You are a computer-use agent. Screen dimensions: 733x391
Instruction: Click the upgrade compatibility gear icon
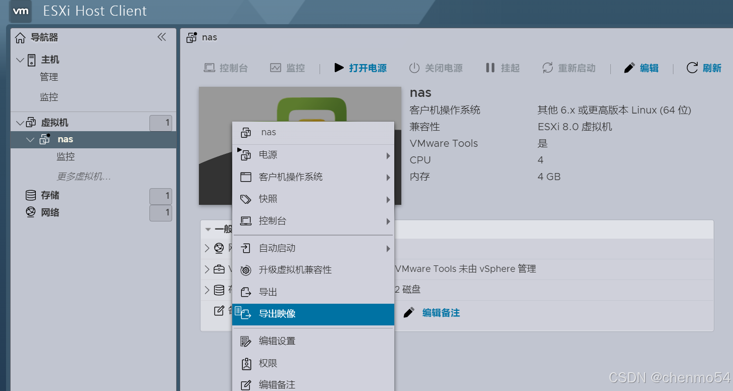click(246, 270)
